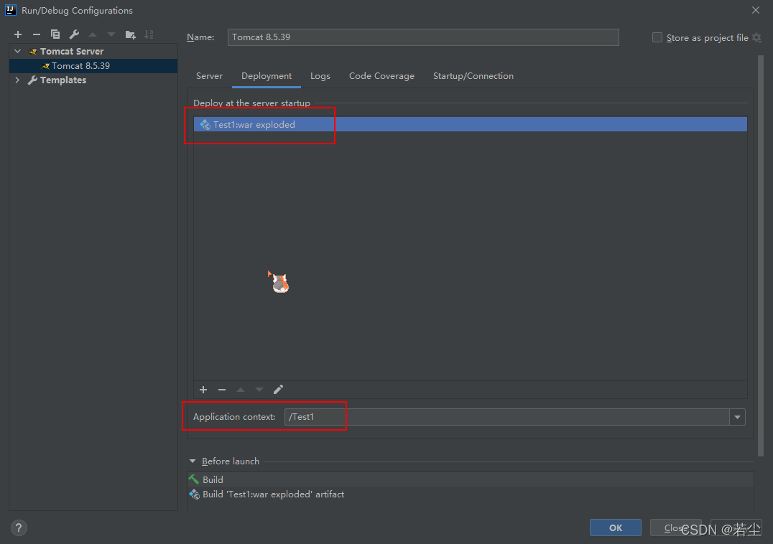Click the Name input field
Viewport: 773px width, 544px height.
[423, 37]
